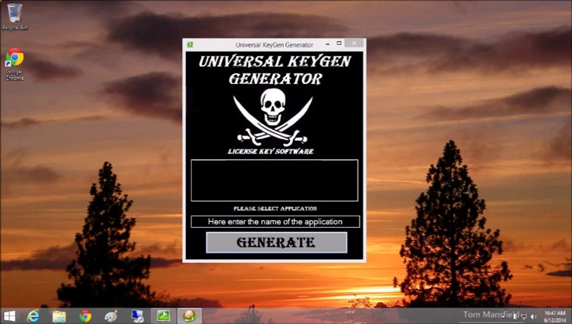This screenshot has width=572, height=324.
Task: Launch Internet Explorer from the taskbar
Action: 33,316
